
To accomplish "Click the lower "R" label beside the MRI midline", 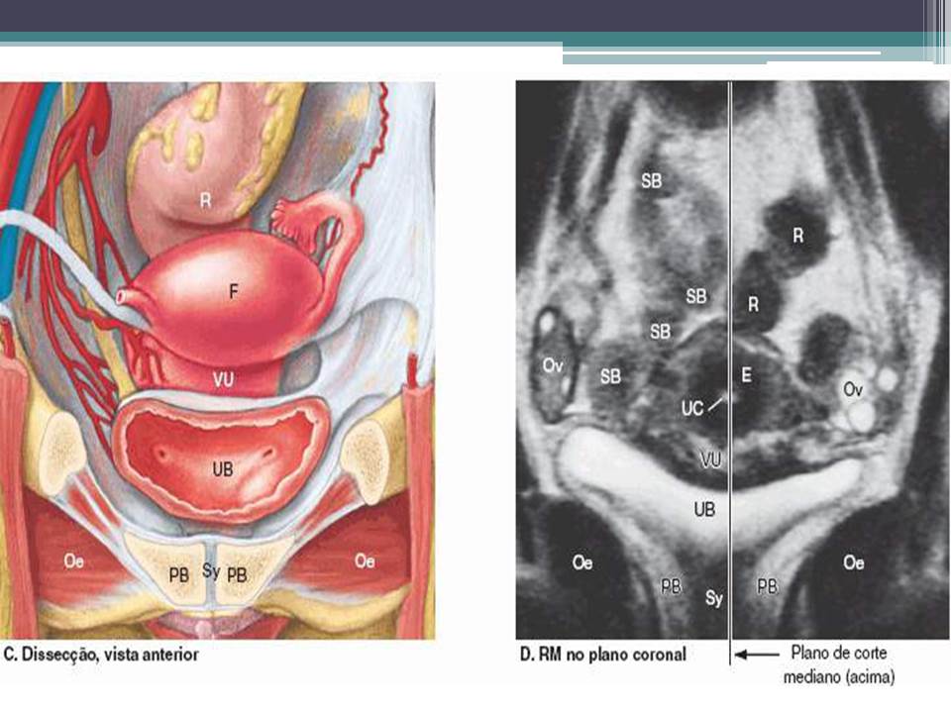I will 753,304.
